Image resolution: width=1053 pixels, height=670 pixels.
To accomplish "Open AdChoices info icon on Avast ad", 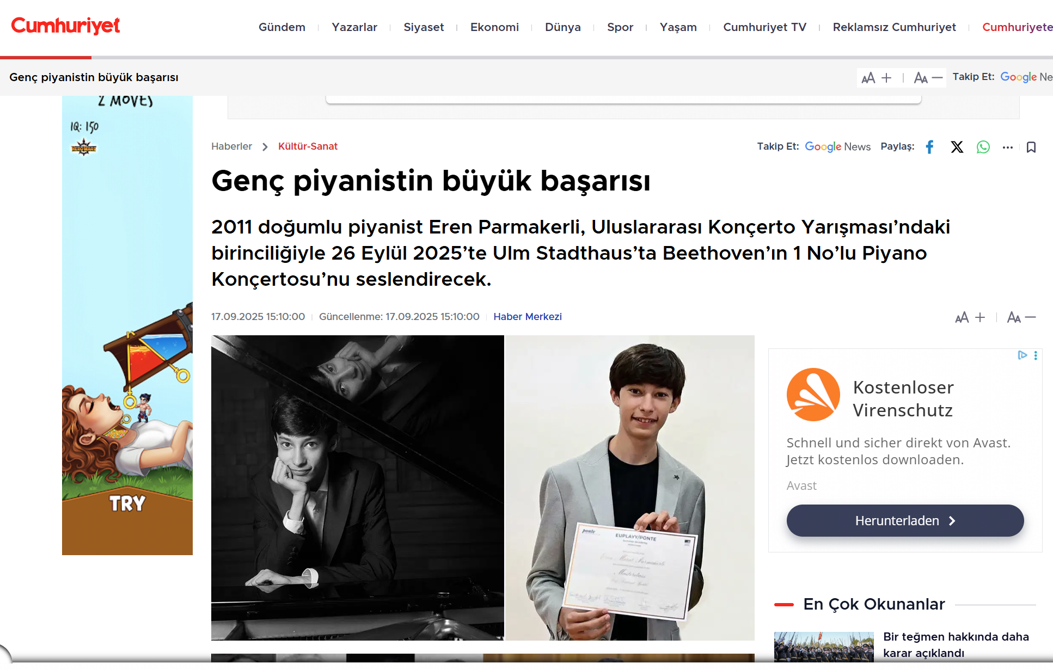I will (1022, 355).
